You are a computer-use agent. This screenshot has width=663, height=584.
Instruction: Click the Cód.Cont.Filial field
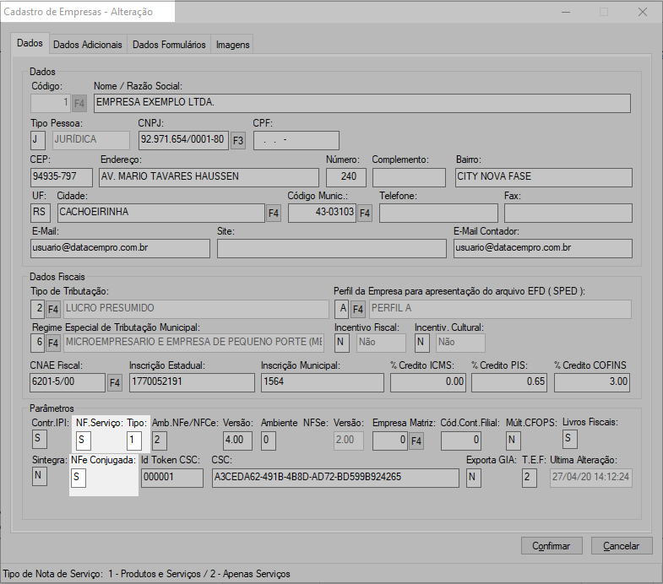(461, 441)
